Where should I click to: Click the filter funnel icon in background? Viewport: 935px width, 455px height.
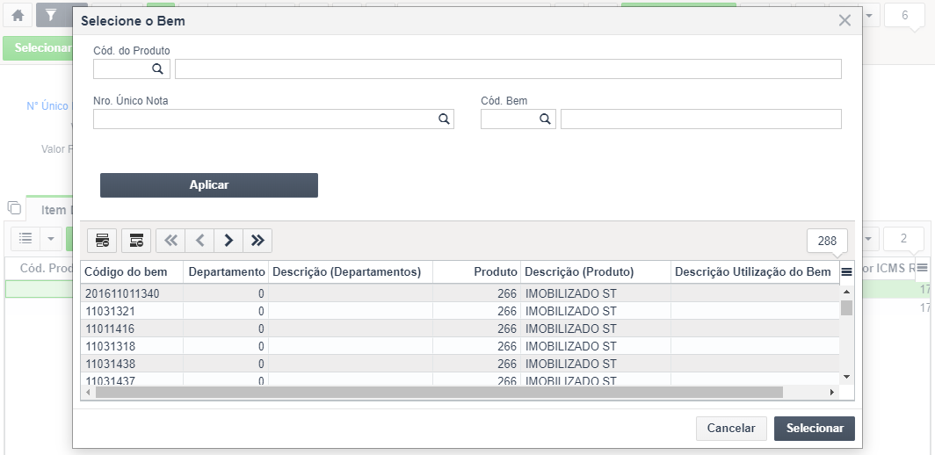point(51,15)
